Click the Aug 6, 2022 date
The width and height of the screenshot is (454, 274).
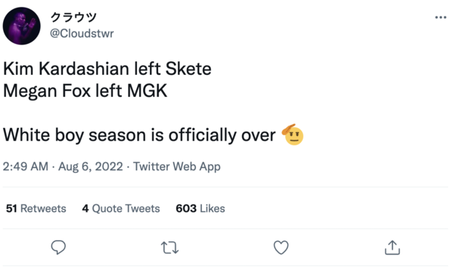click(91, 167)
